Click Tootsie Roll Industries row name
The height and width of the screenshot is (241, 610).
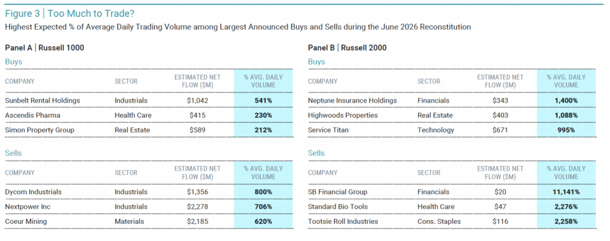[x=343, y=221]
